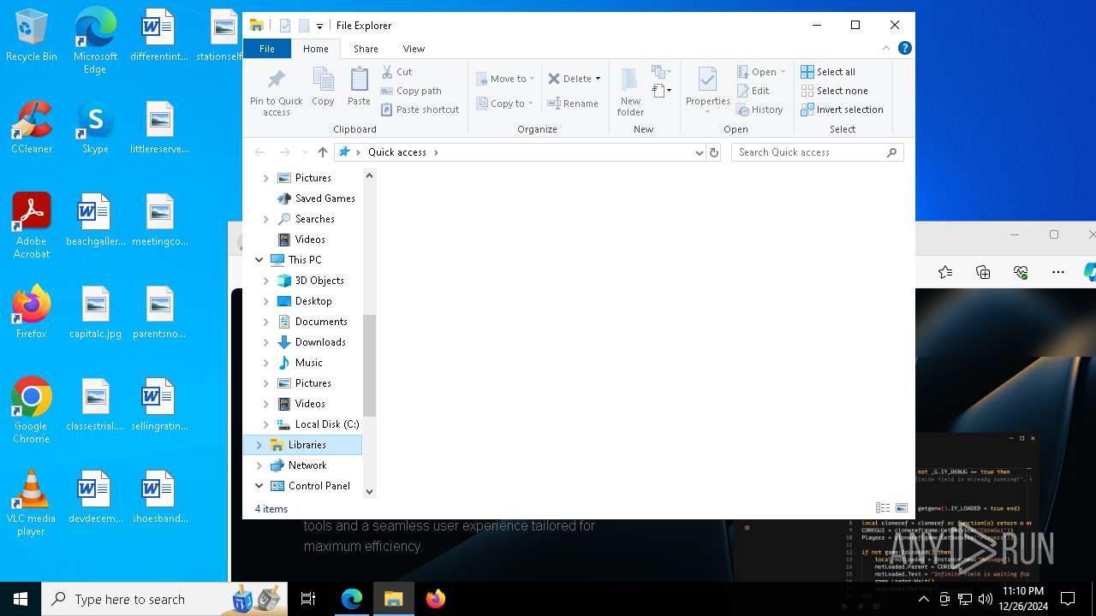The image size is (1096, 616).
Task: Click Edit in Open group
Action: click(753, 91)
